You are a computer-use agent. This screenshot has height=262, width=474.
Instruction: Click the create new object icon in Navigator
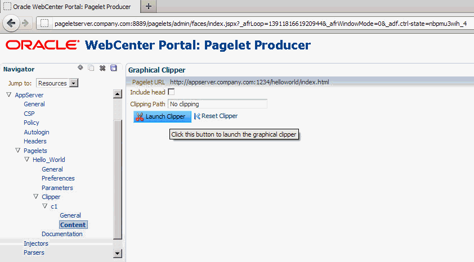point(81,68)
